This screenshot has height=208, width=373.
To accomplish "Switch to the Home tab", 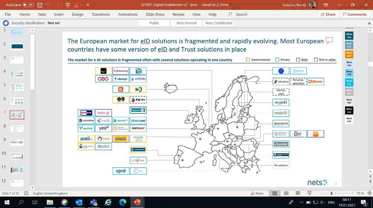I will pos(25,14).
